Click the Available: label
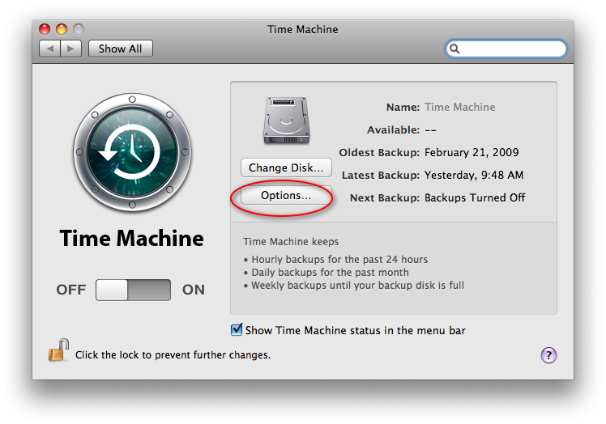Image resolution: width=606 pixels, height=424 pixels. tap(393, 129)
